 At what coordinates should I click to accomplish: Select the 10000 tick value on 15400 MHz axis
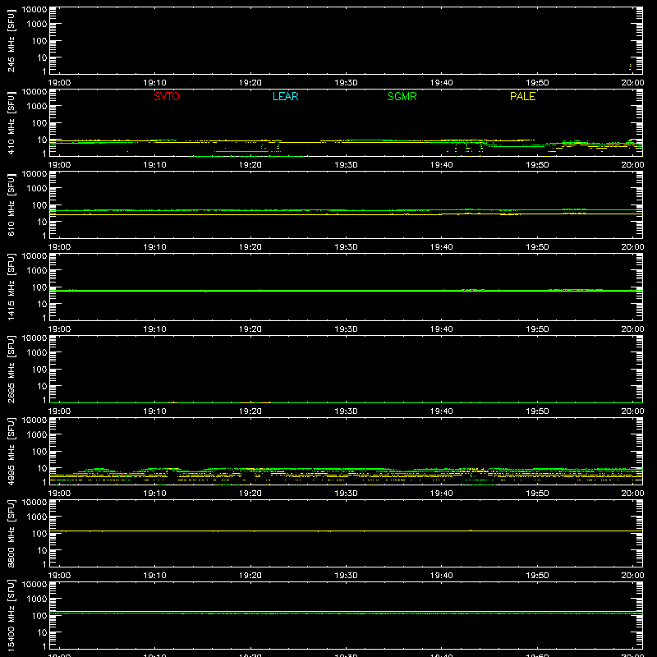(34, 585)
